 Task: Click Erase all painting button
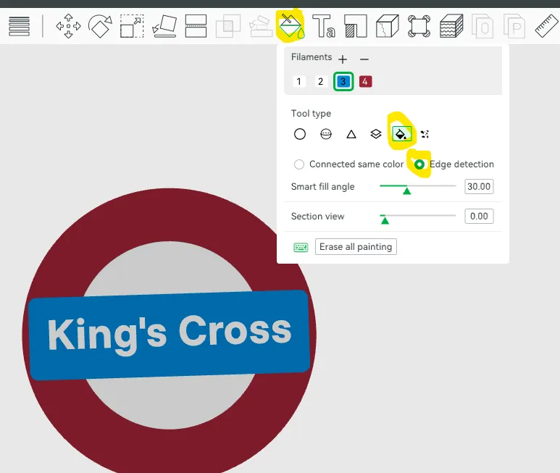pyautogui.click(x=356, y=247)
